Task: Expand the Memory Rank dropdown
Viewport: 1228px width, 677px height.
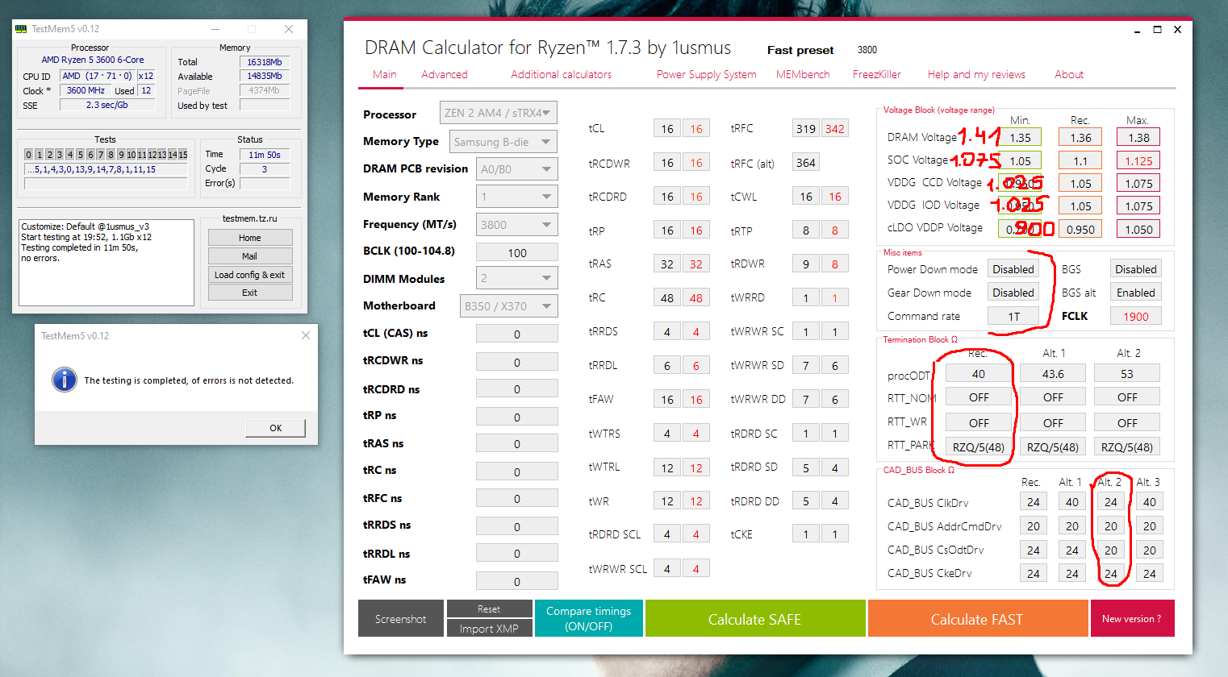Action: 516,197
